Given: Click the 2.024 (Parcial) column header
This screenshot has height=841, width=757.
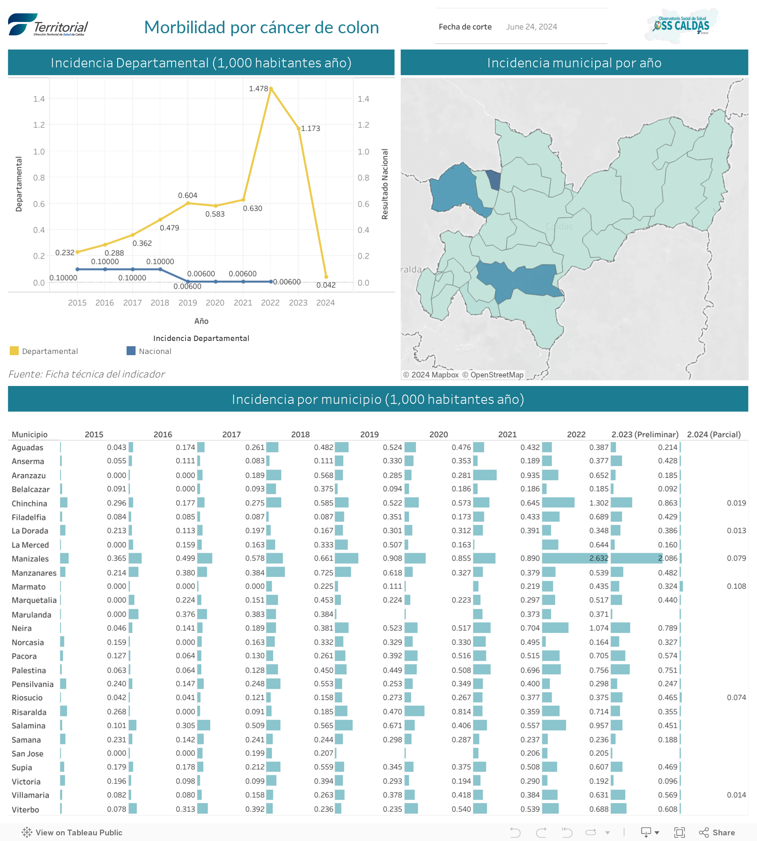Looking at the screenshot, I should point(714,434).
